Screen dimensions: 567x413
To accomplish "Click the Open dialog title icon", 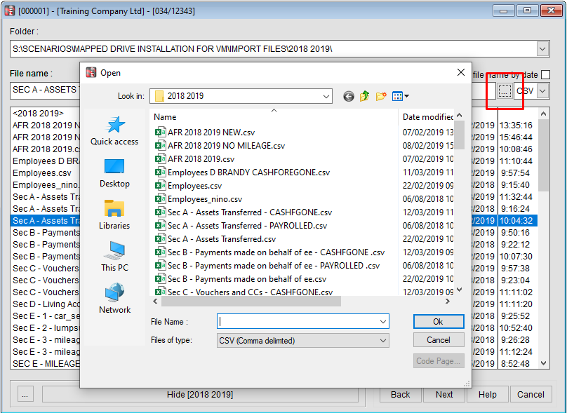I will pos(91,73).
